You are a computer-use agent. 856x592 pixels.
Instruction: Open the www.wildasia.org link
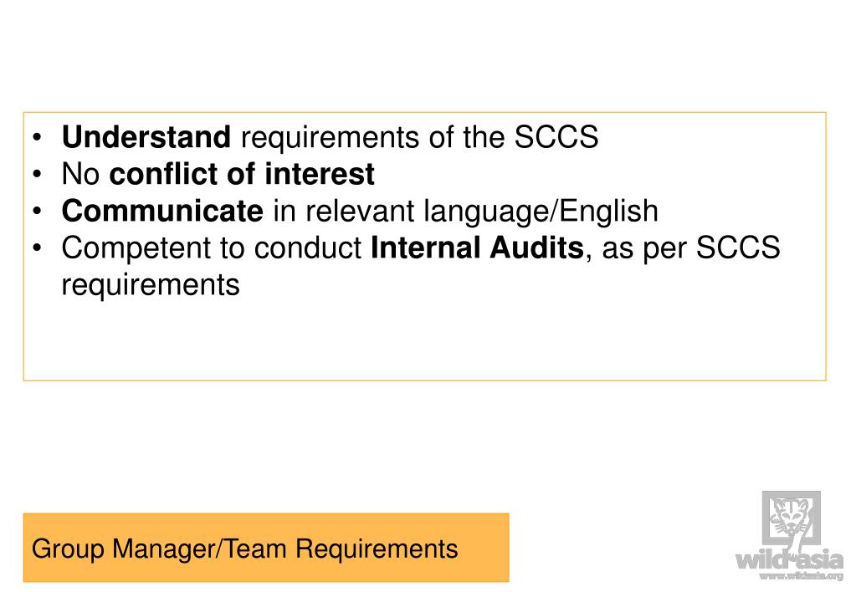802,576
